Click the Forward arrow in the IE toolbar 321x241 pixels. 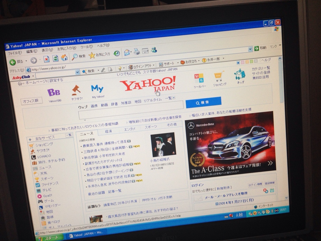pos(33,60)
